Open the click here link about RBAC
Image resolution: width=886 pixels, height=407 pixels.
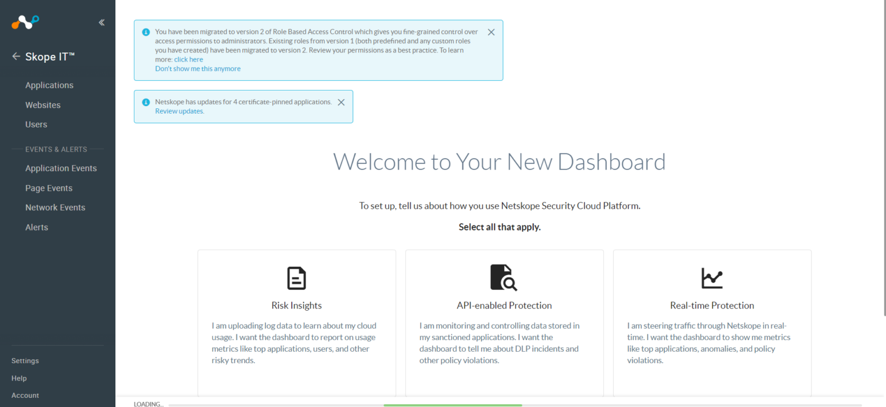click(189, 59)
